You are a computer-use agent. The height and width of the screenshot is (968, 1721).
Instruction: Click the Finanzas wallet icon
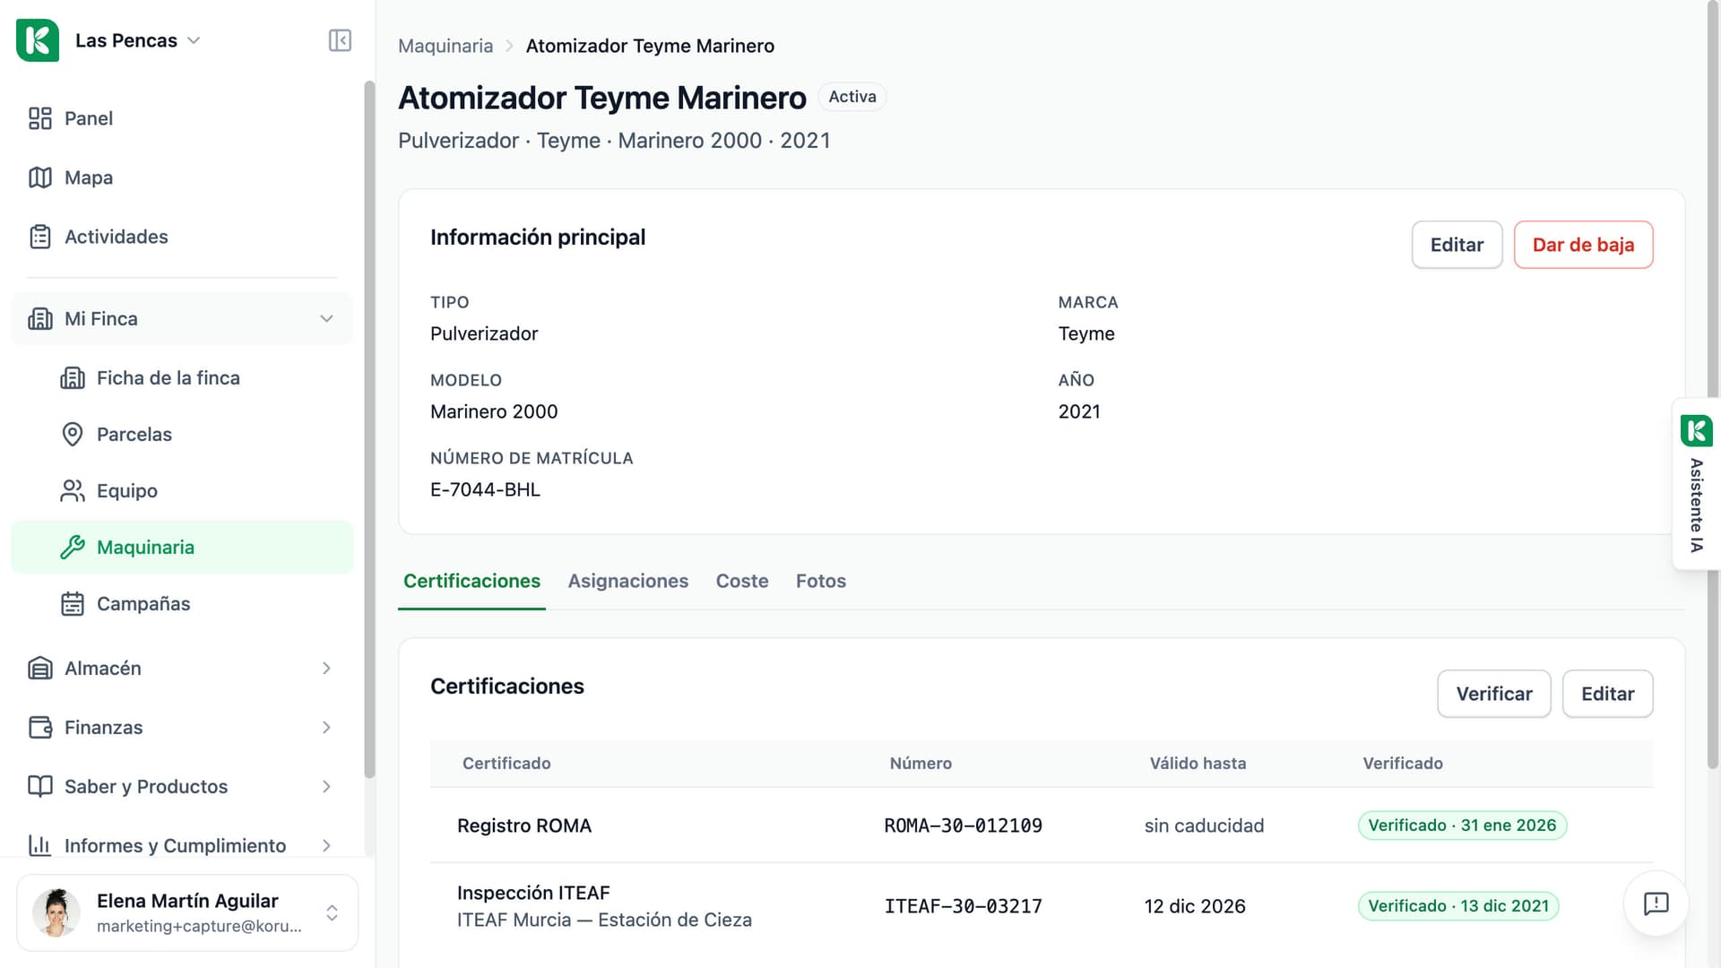[x=40, y=728]
